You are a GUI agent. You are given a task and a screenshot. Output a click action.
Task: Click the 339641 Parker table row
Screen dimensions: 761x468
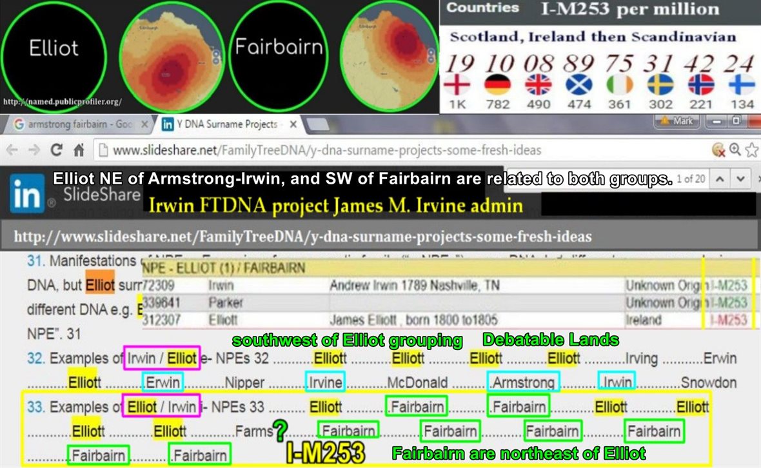click(446, 302)
